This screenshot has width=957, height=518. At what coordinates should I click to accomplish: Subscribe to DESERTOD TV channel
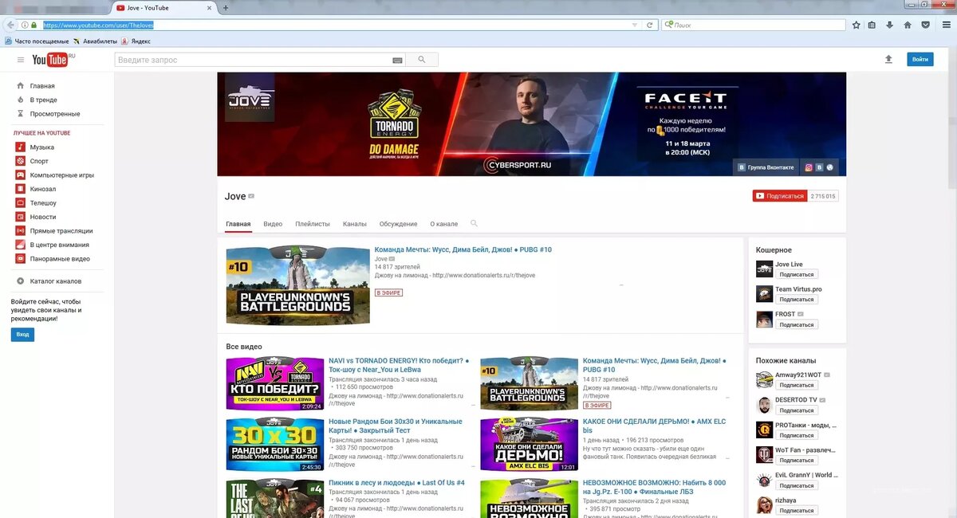tap(797, 410)
